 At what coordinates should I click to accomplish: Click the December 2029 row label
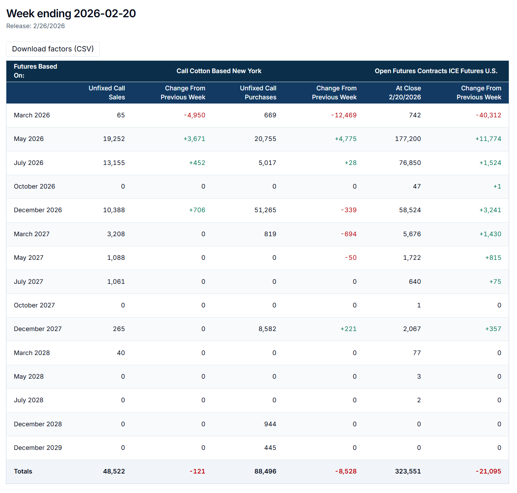tap(38, 448)
